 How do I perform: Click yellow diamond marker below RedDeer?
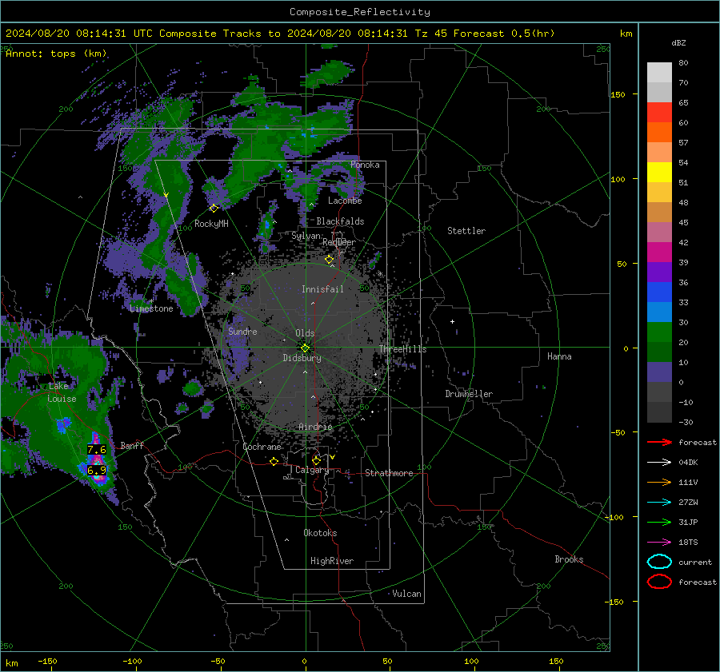[x=329, y=260]
